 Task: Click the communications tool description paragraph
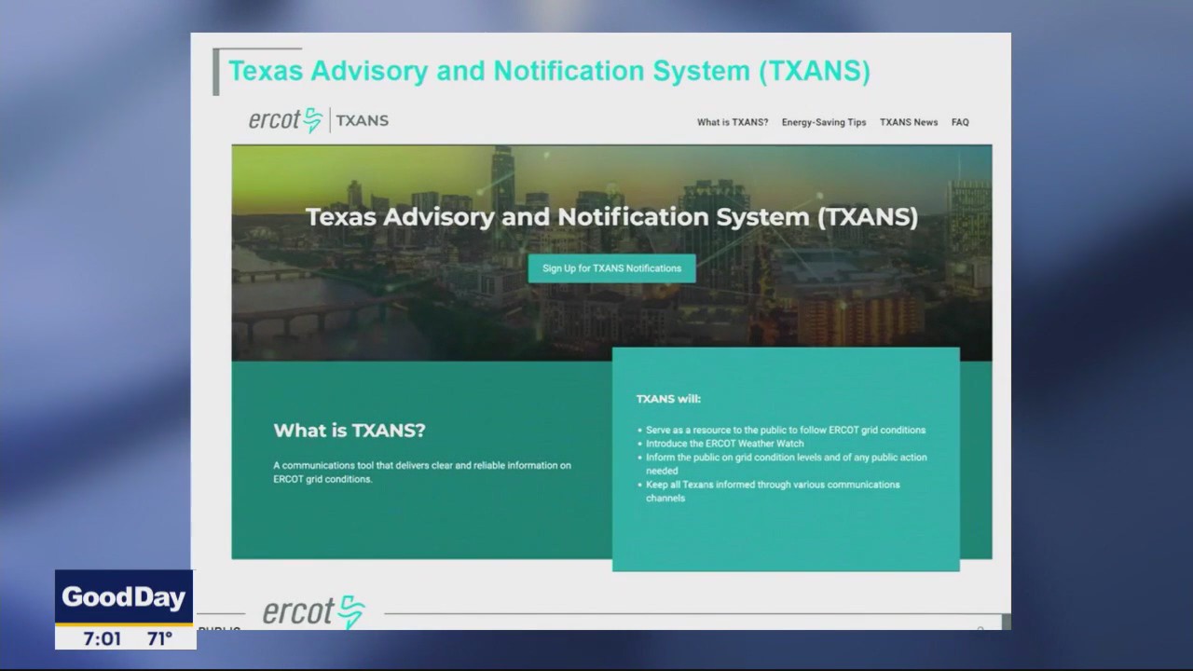[x=421, y=472]
